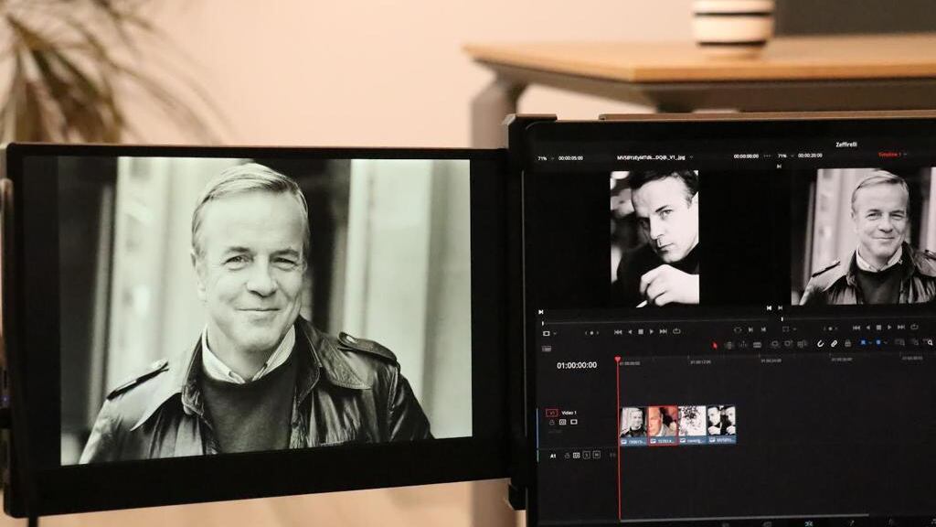Viewport: 936px width, 527px height.
Task: Go to last frame in timeline viewer
Action: click(x=901, y=328)
